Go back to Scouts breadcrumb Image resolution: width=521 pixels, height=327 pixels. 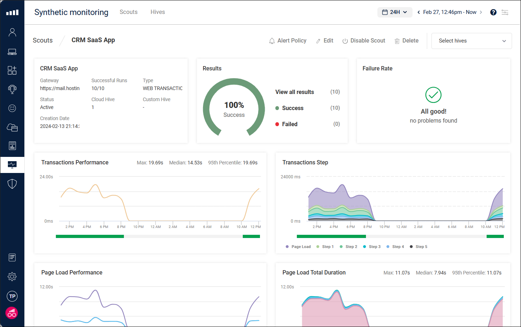pos(43,40)
